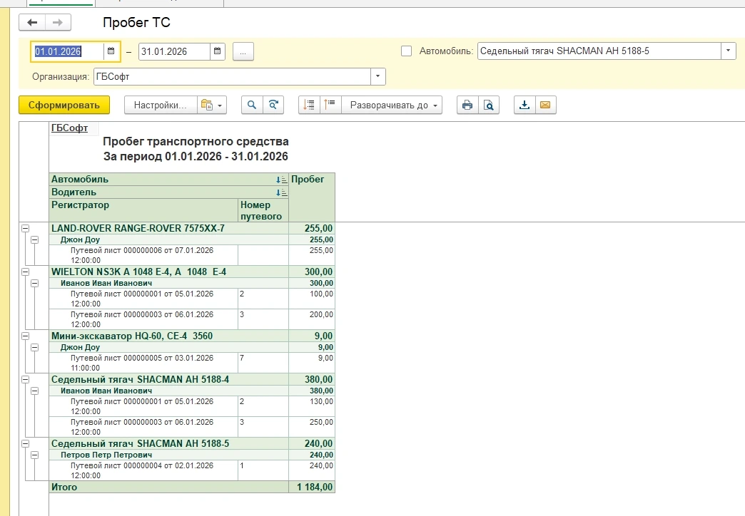This screenshot has width=745, height=516.
Task: Save report with download icon
Action: (x=524, y=105)
